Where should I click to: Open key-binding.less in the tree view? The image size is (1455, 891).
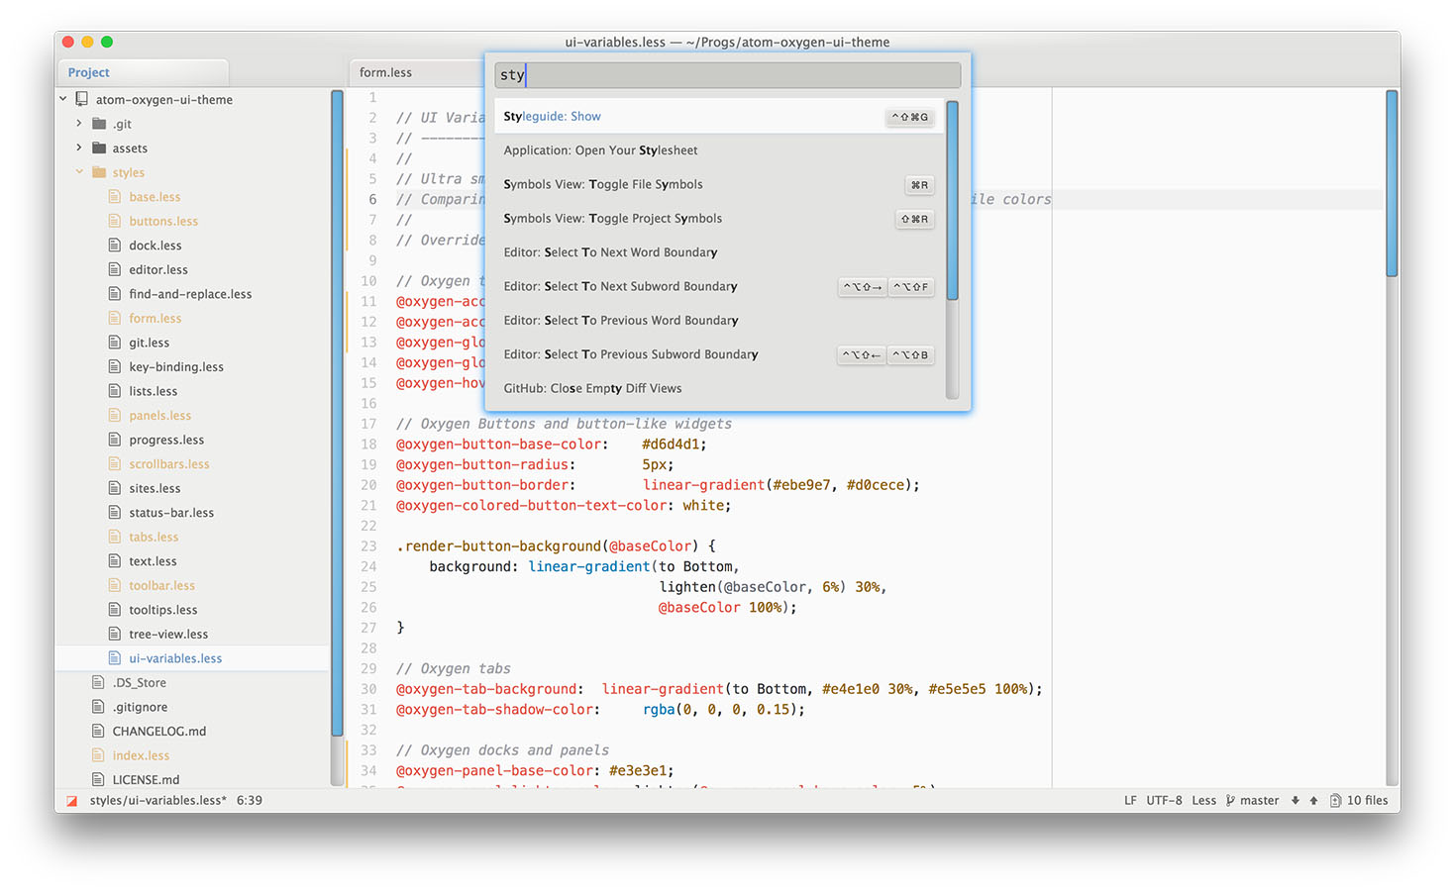[x=176, y=367]
